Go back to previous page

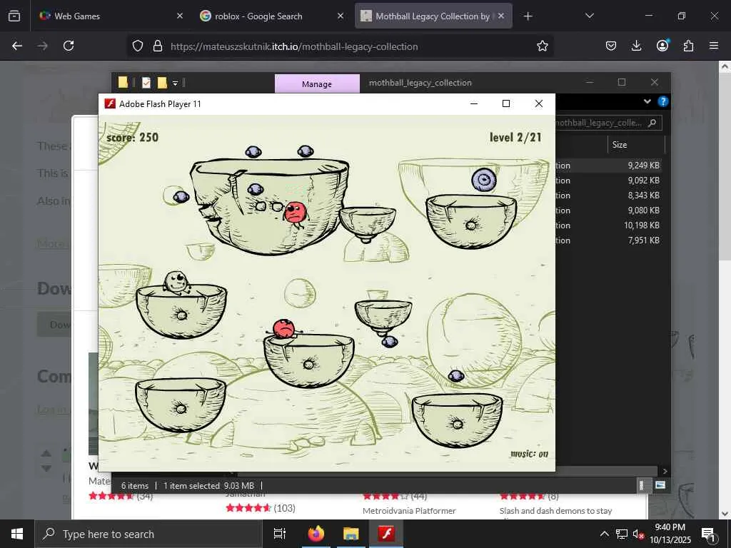pyautogui.click(x=17, y=46)
